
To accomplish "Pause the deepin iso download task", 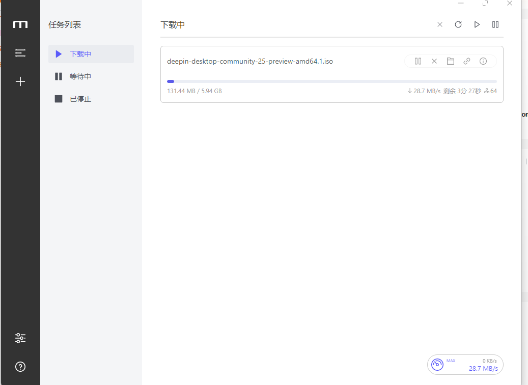I will click(x=418, y=61).
